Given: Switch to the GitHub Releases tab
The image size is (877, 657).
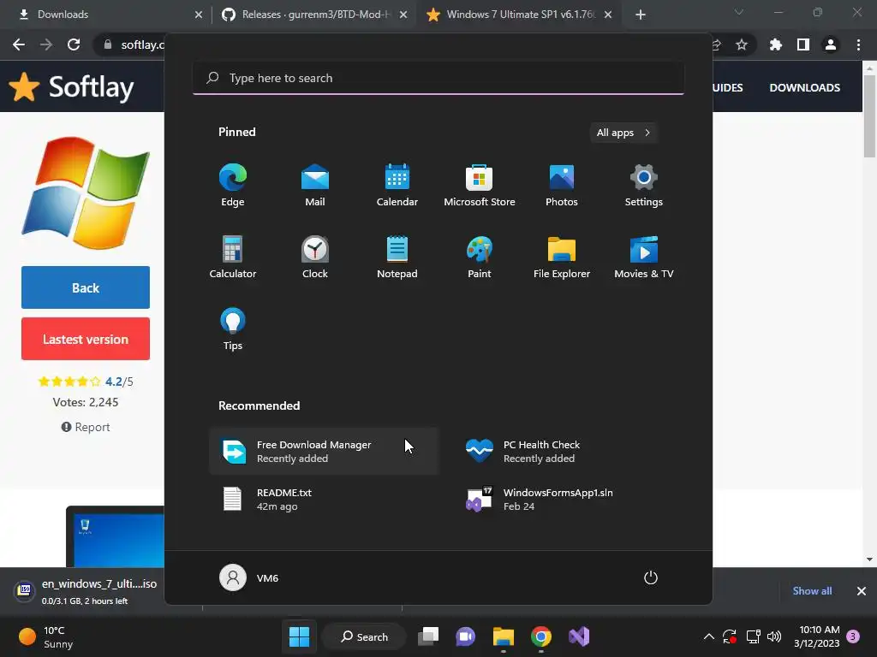Looking at the screenshot, I should [313, 15].
